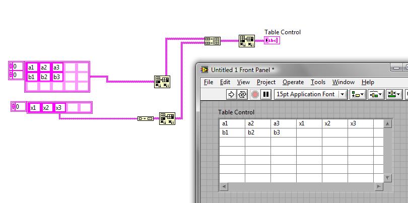Open the Tools menu

(x=318, y=82)
